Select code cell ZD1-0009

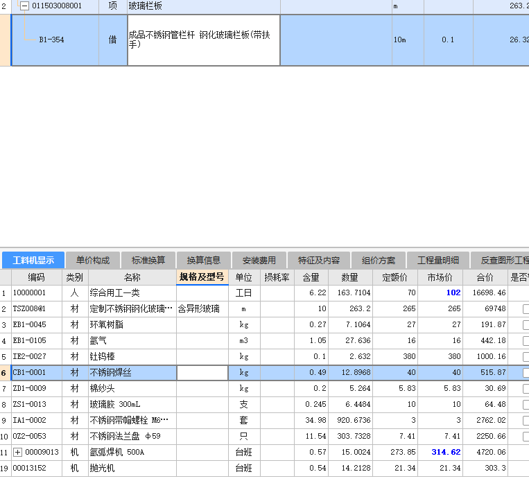(x=37, y=389)
